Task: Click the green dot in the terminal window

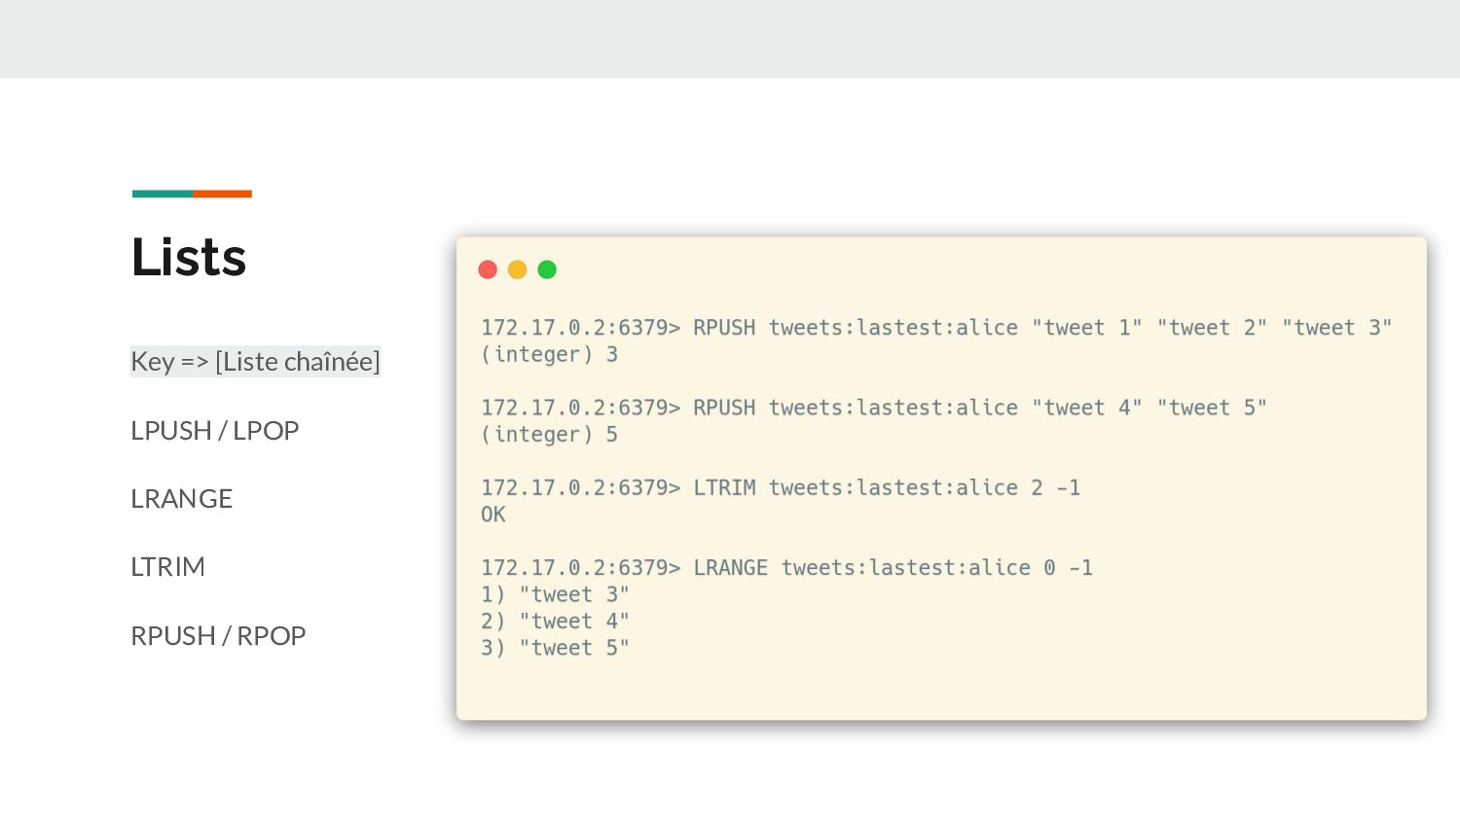Action: point(547,269)
